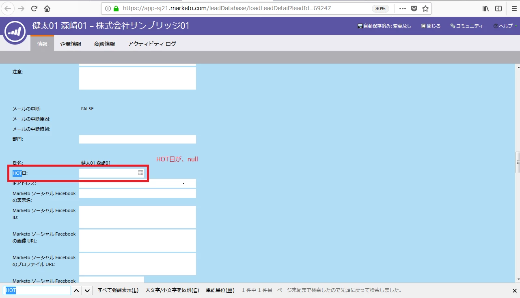Screen dimensions: 520x298
Task: Open the Firefox library icon
Action: point(485,9)
